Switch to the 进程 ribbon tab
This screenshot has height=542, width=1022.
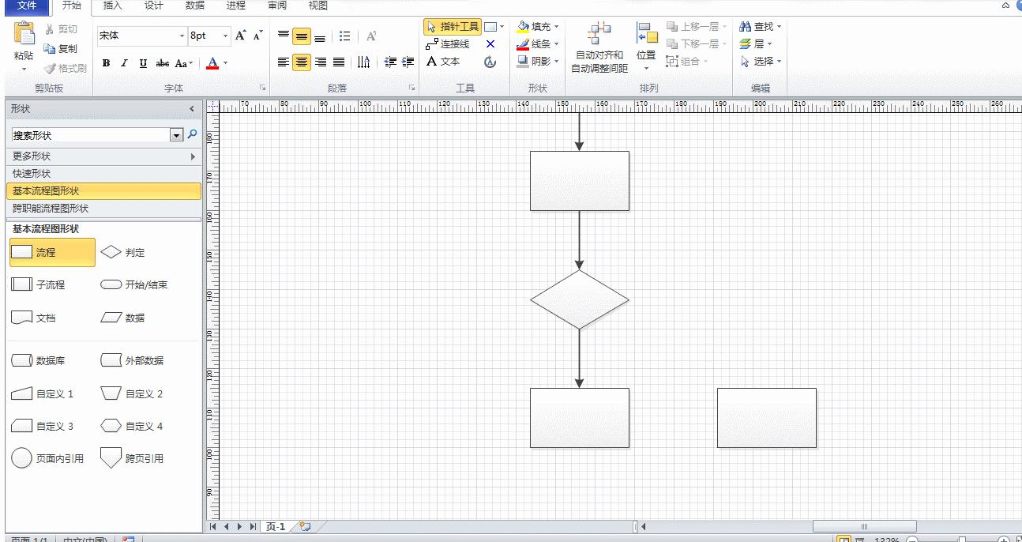pos(236,6)
